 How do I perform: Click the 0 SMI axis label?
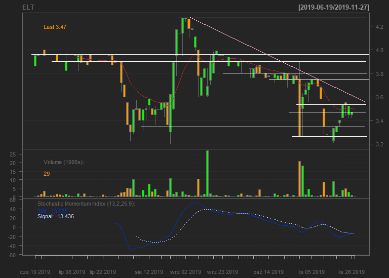pyautogui.click(x=14, y=227)
